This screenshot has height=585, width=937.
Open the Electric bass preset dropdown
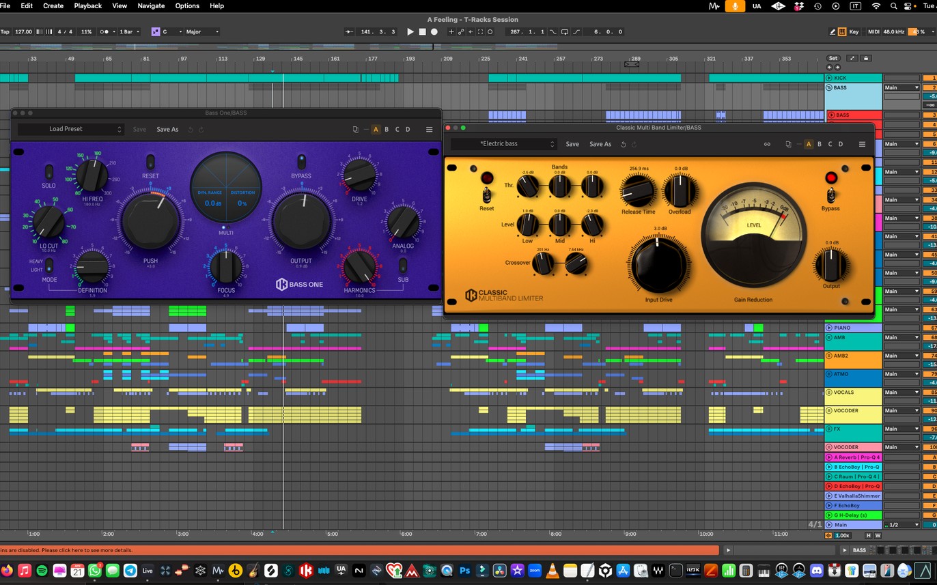click(504, 144)
